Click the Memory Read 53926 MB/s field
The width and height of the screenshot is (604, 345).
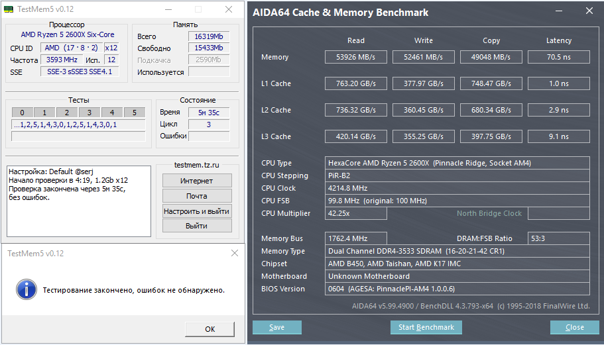pos(355,58)
